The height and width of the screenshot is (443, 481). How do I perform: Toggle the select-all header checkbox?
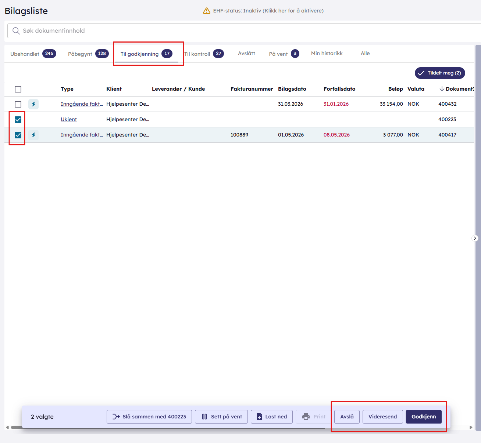[x=18, y=89]
